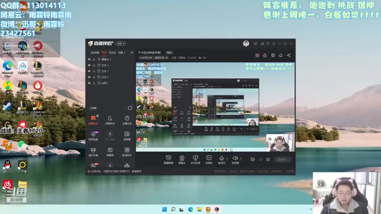Image resolution: width=381 pixels, height=214 pixels.
Task: Open the message icon in title bar
Action: pos(255,44)
